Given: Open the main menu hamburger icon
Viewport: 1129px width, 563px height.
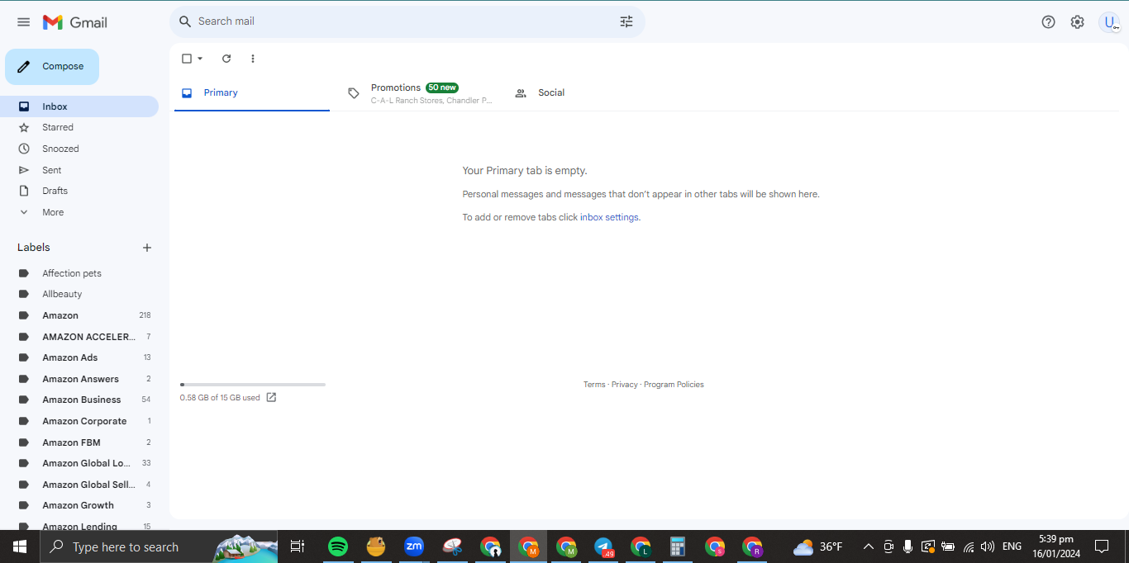Looking at the screenshot, I should point(23,22).
